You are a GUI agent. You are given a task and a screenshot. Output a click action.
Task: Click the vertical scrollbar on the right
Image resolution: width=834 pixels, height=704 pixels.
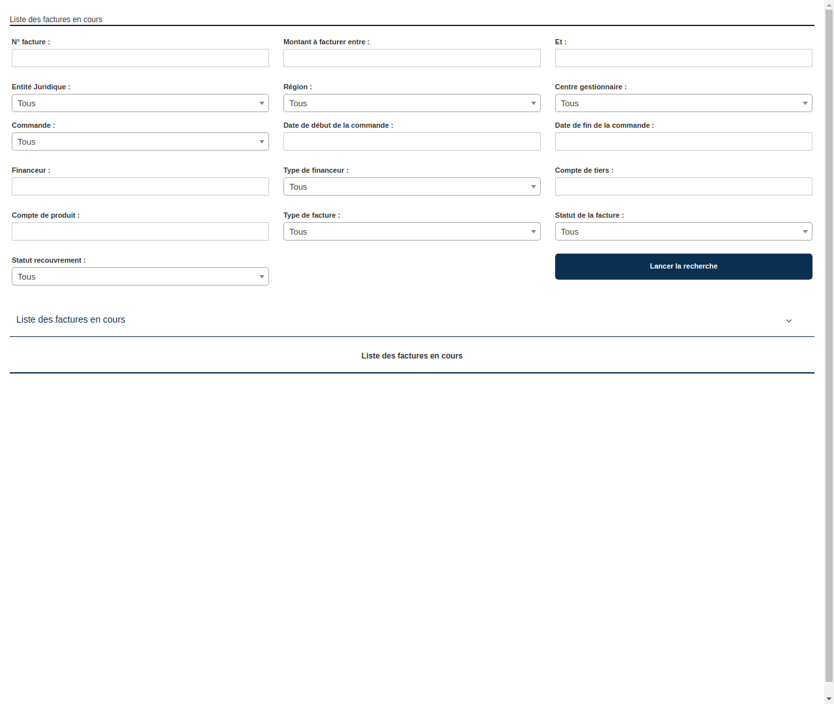point(829,352)
